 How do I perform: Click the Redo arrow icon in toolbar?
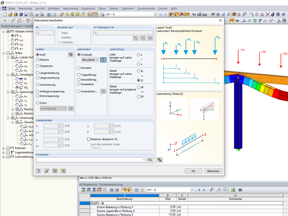(55, 14)
